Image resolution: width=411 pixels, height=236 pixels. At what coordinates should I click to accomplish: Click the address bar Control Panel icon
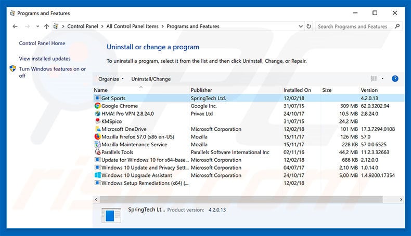pos(56,26)
